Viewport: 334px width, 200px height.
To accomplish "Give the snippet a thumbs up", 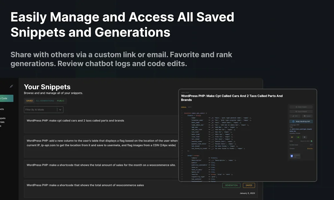I will pos(298,137).
